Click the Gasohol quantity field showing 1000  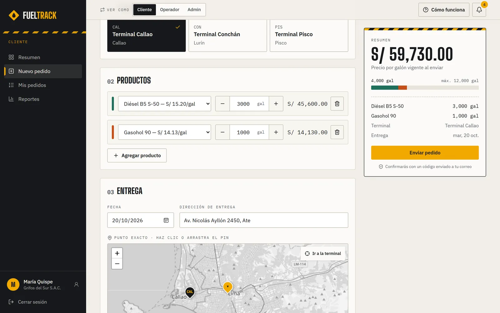[x=249, y=132]
